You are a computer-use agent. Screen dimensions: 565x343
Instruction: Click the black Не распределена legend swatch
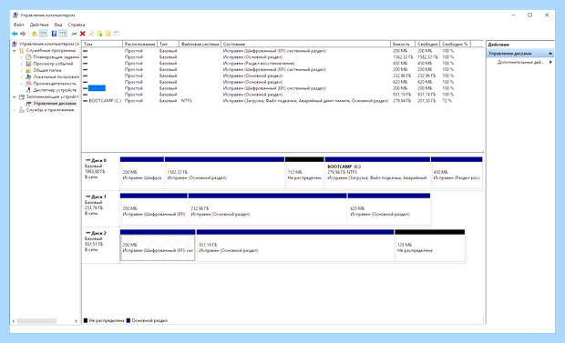coord(86,320)
